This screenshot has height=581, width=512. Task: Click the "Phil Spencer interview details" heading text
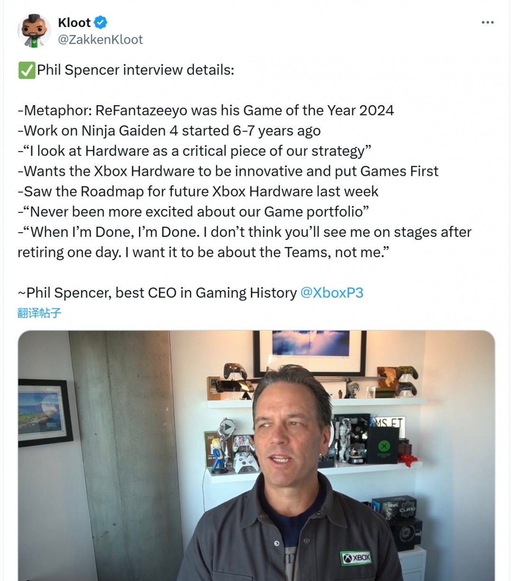[136, 70]
